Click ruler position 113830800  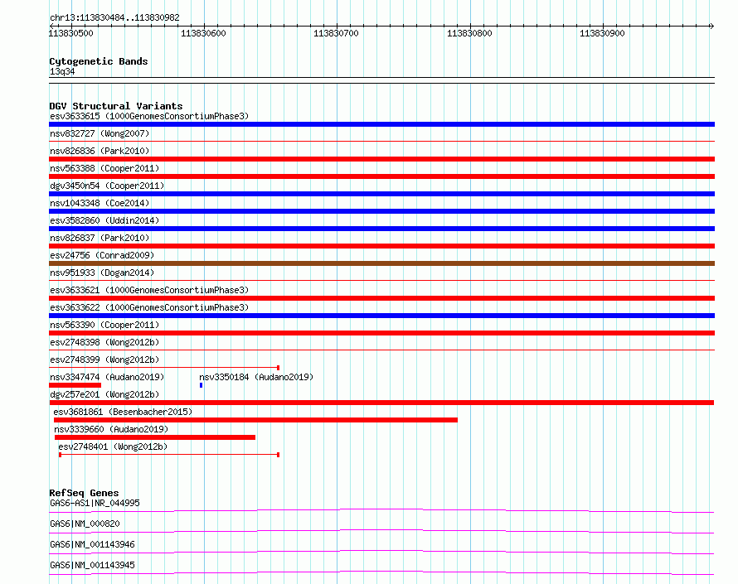[469, 33]
